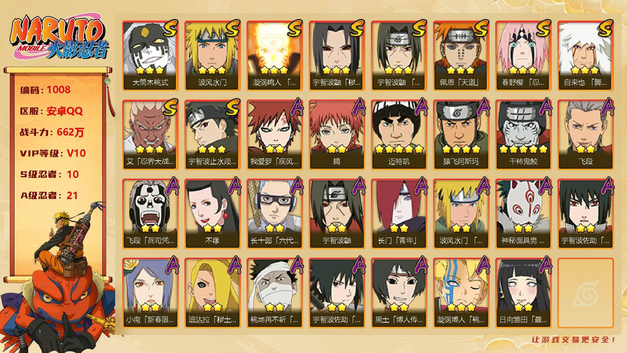Choose the 小南 blue-haired ninja card
Viewport: 627px width, 353px height.
click(150, 293)
